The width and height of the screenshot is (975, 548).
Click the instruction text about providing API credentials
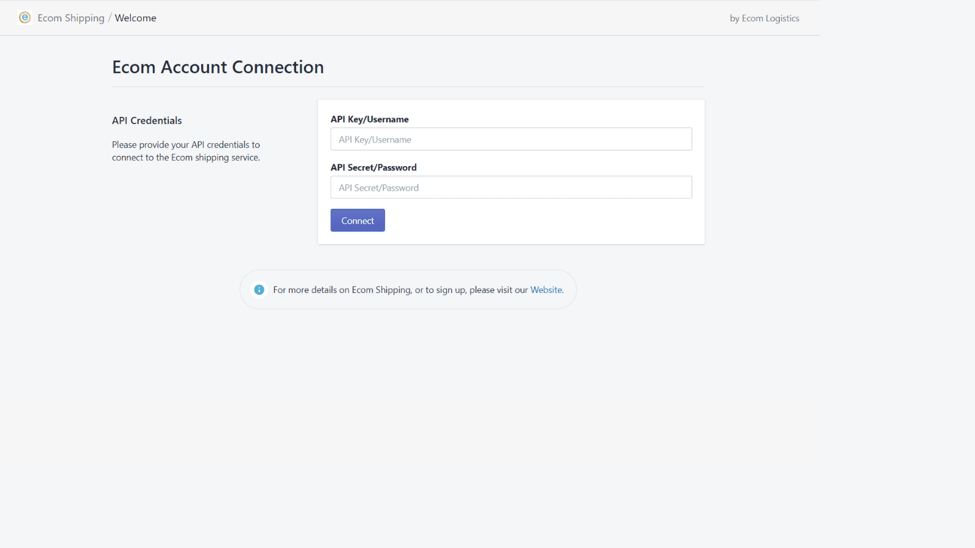pyautogui.click(x=186, y=150)
